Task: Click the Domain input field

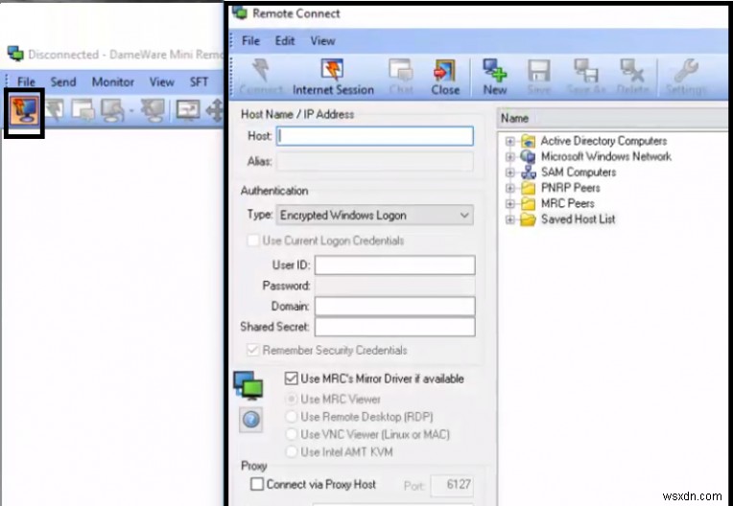Action: click(394, 307)
